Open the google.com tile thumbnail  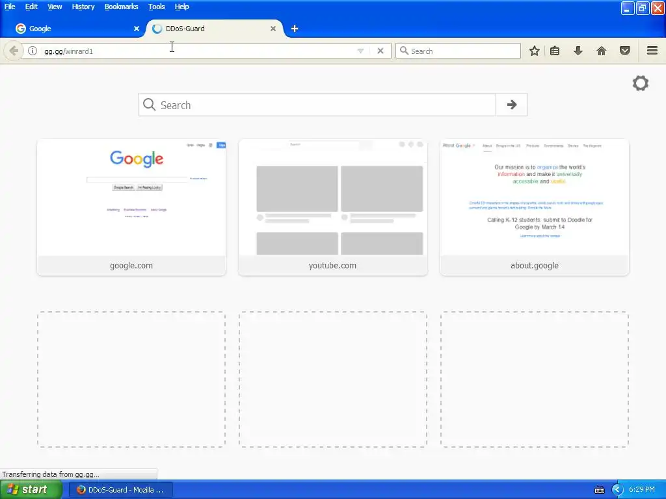tap(131, 198)
